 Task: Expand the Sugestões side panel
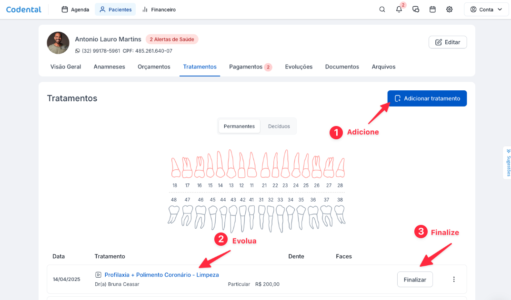[x=508, y=163]
